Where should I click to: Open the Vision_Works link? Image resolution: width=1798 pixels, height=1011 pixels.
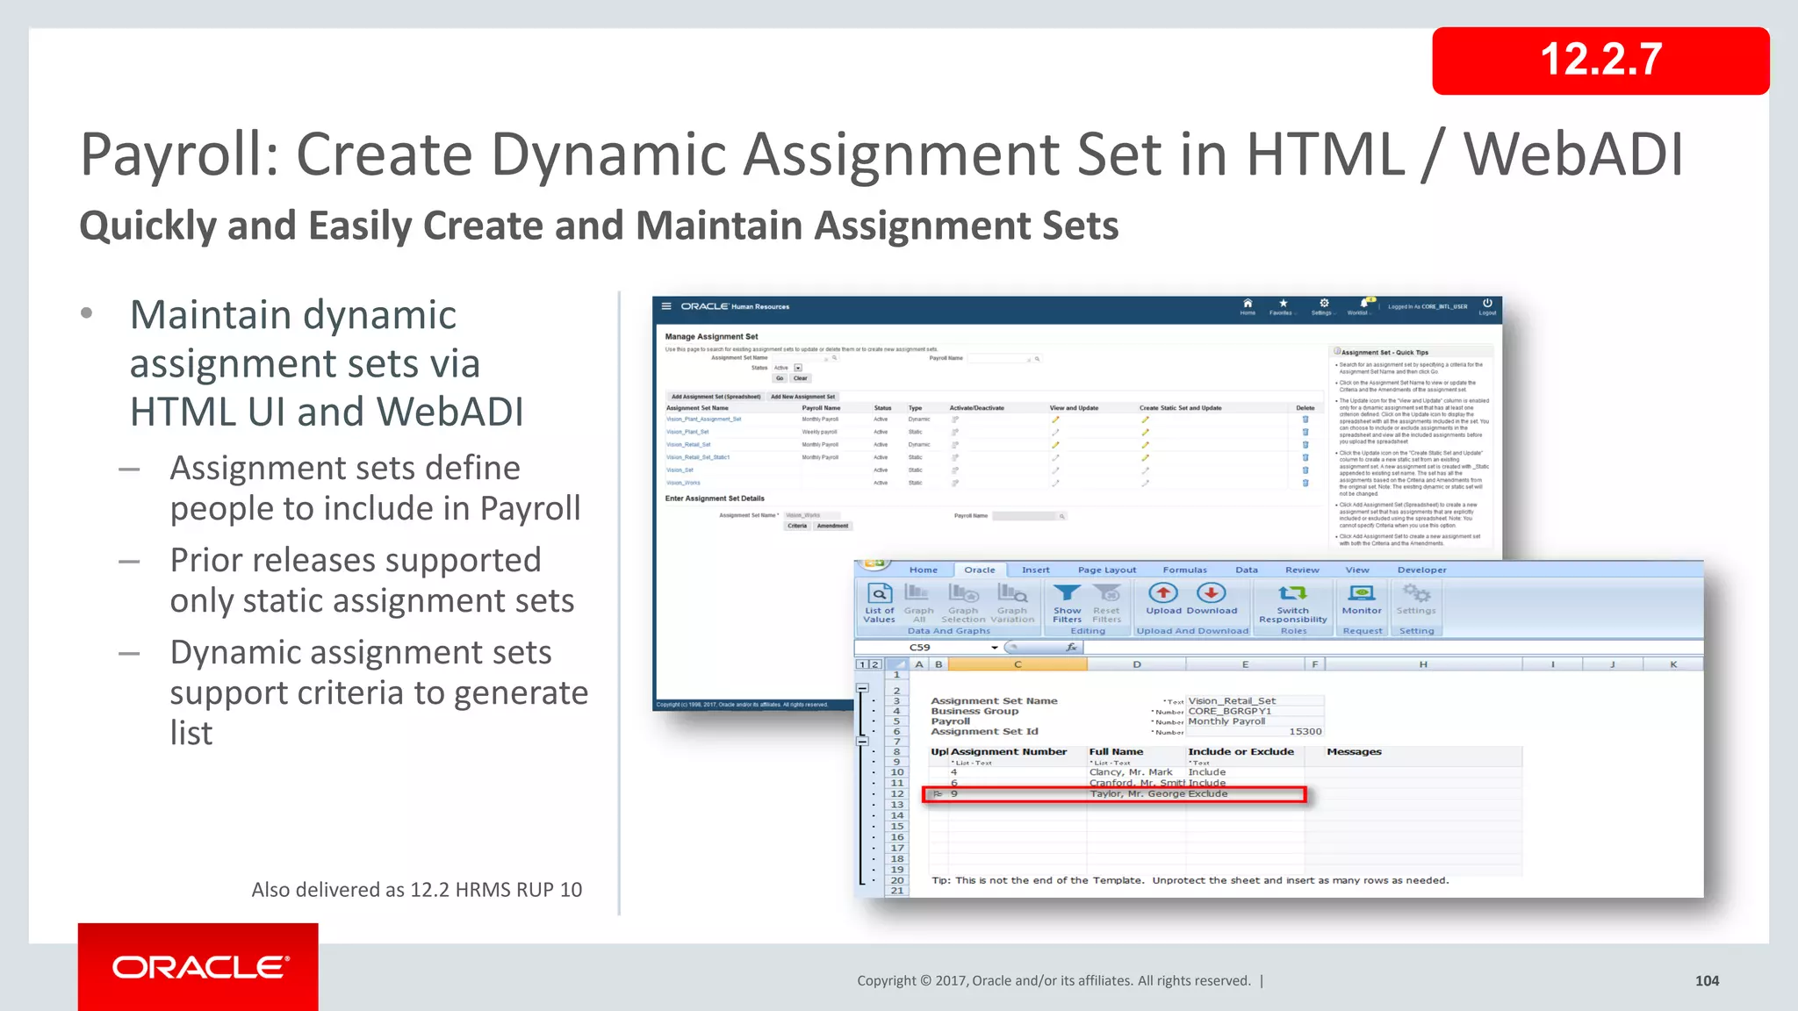tap(683, 483)
